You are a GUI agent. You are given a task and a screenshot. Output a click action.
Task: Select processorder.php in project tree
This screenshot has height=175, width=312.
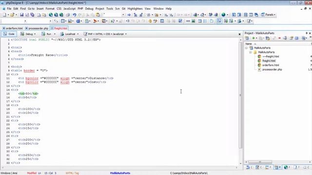pyautogui.click(x=272, y=70)
